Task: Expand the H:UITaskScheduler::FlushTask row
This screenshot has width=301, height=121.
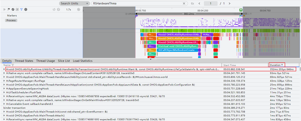Action: [4, 93]
